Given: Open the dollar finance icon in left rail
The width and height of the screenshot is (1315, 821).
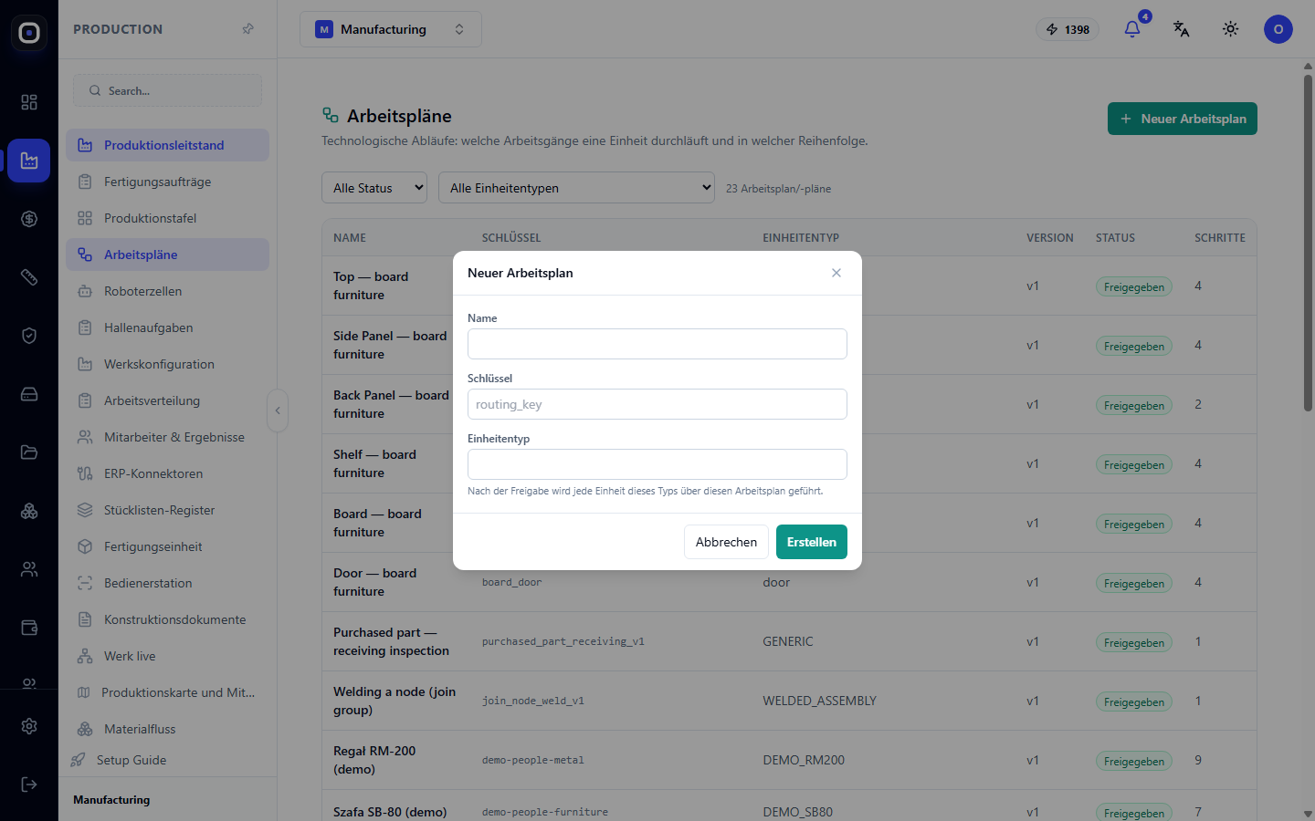Looking at the screenshot, I should [x=29, y=219].
